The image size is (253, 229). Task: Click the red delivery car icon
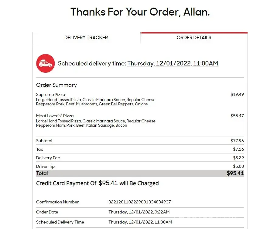[x=46, y=63]
